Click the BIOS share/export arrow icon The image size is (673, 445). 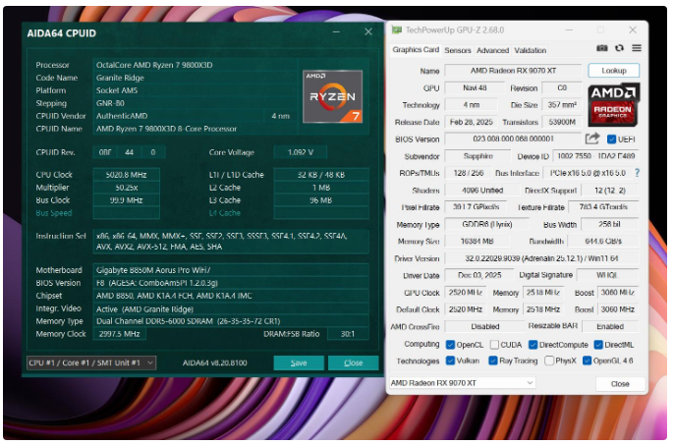[x=592, y=139]
